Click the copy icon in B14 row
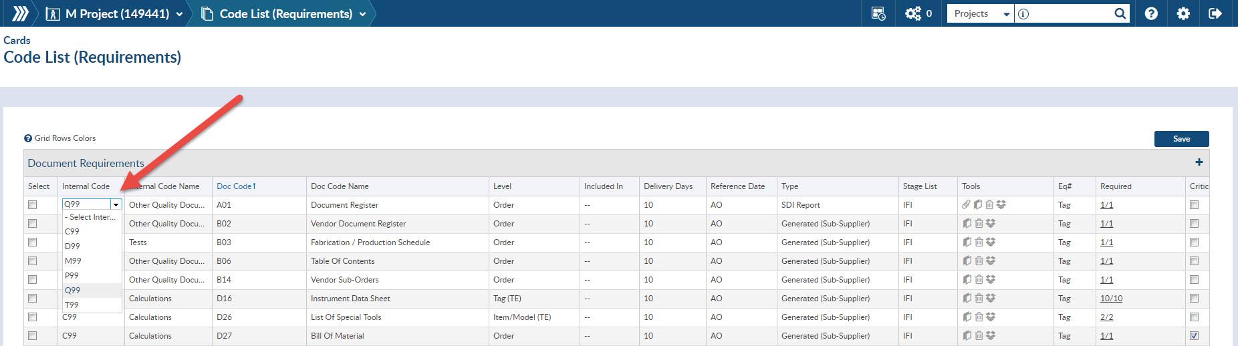1238x346 pixels. pyautogui.click(x=967, y=279)
